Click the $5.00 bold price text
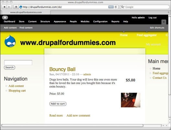Viewport: 171px width, 130px height. click(x=131, y=80)
